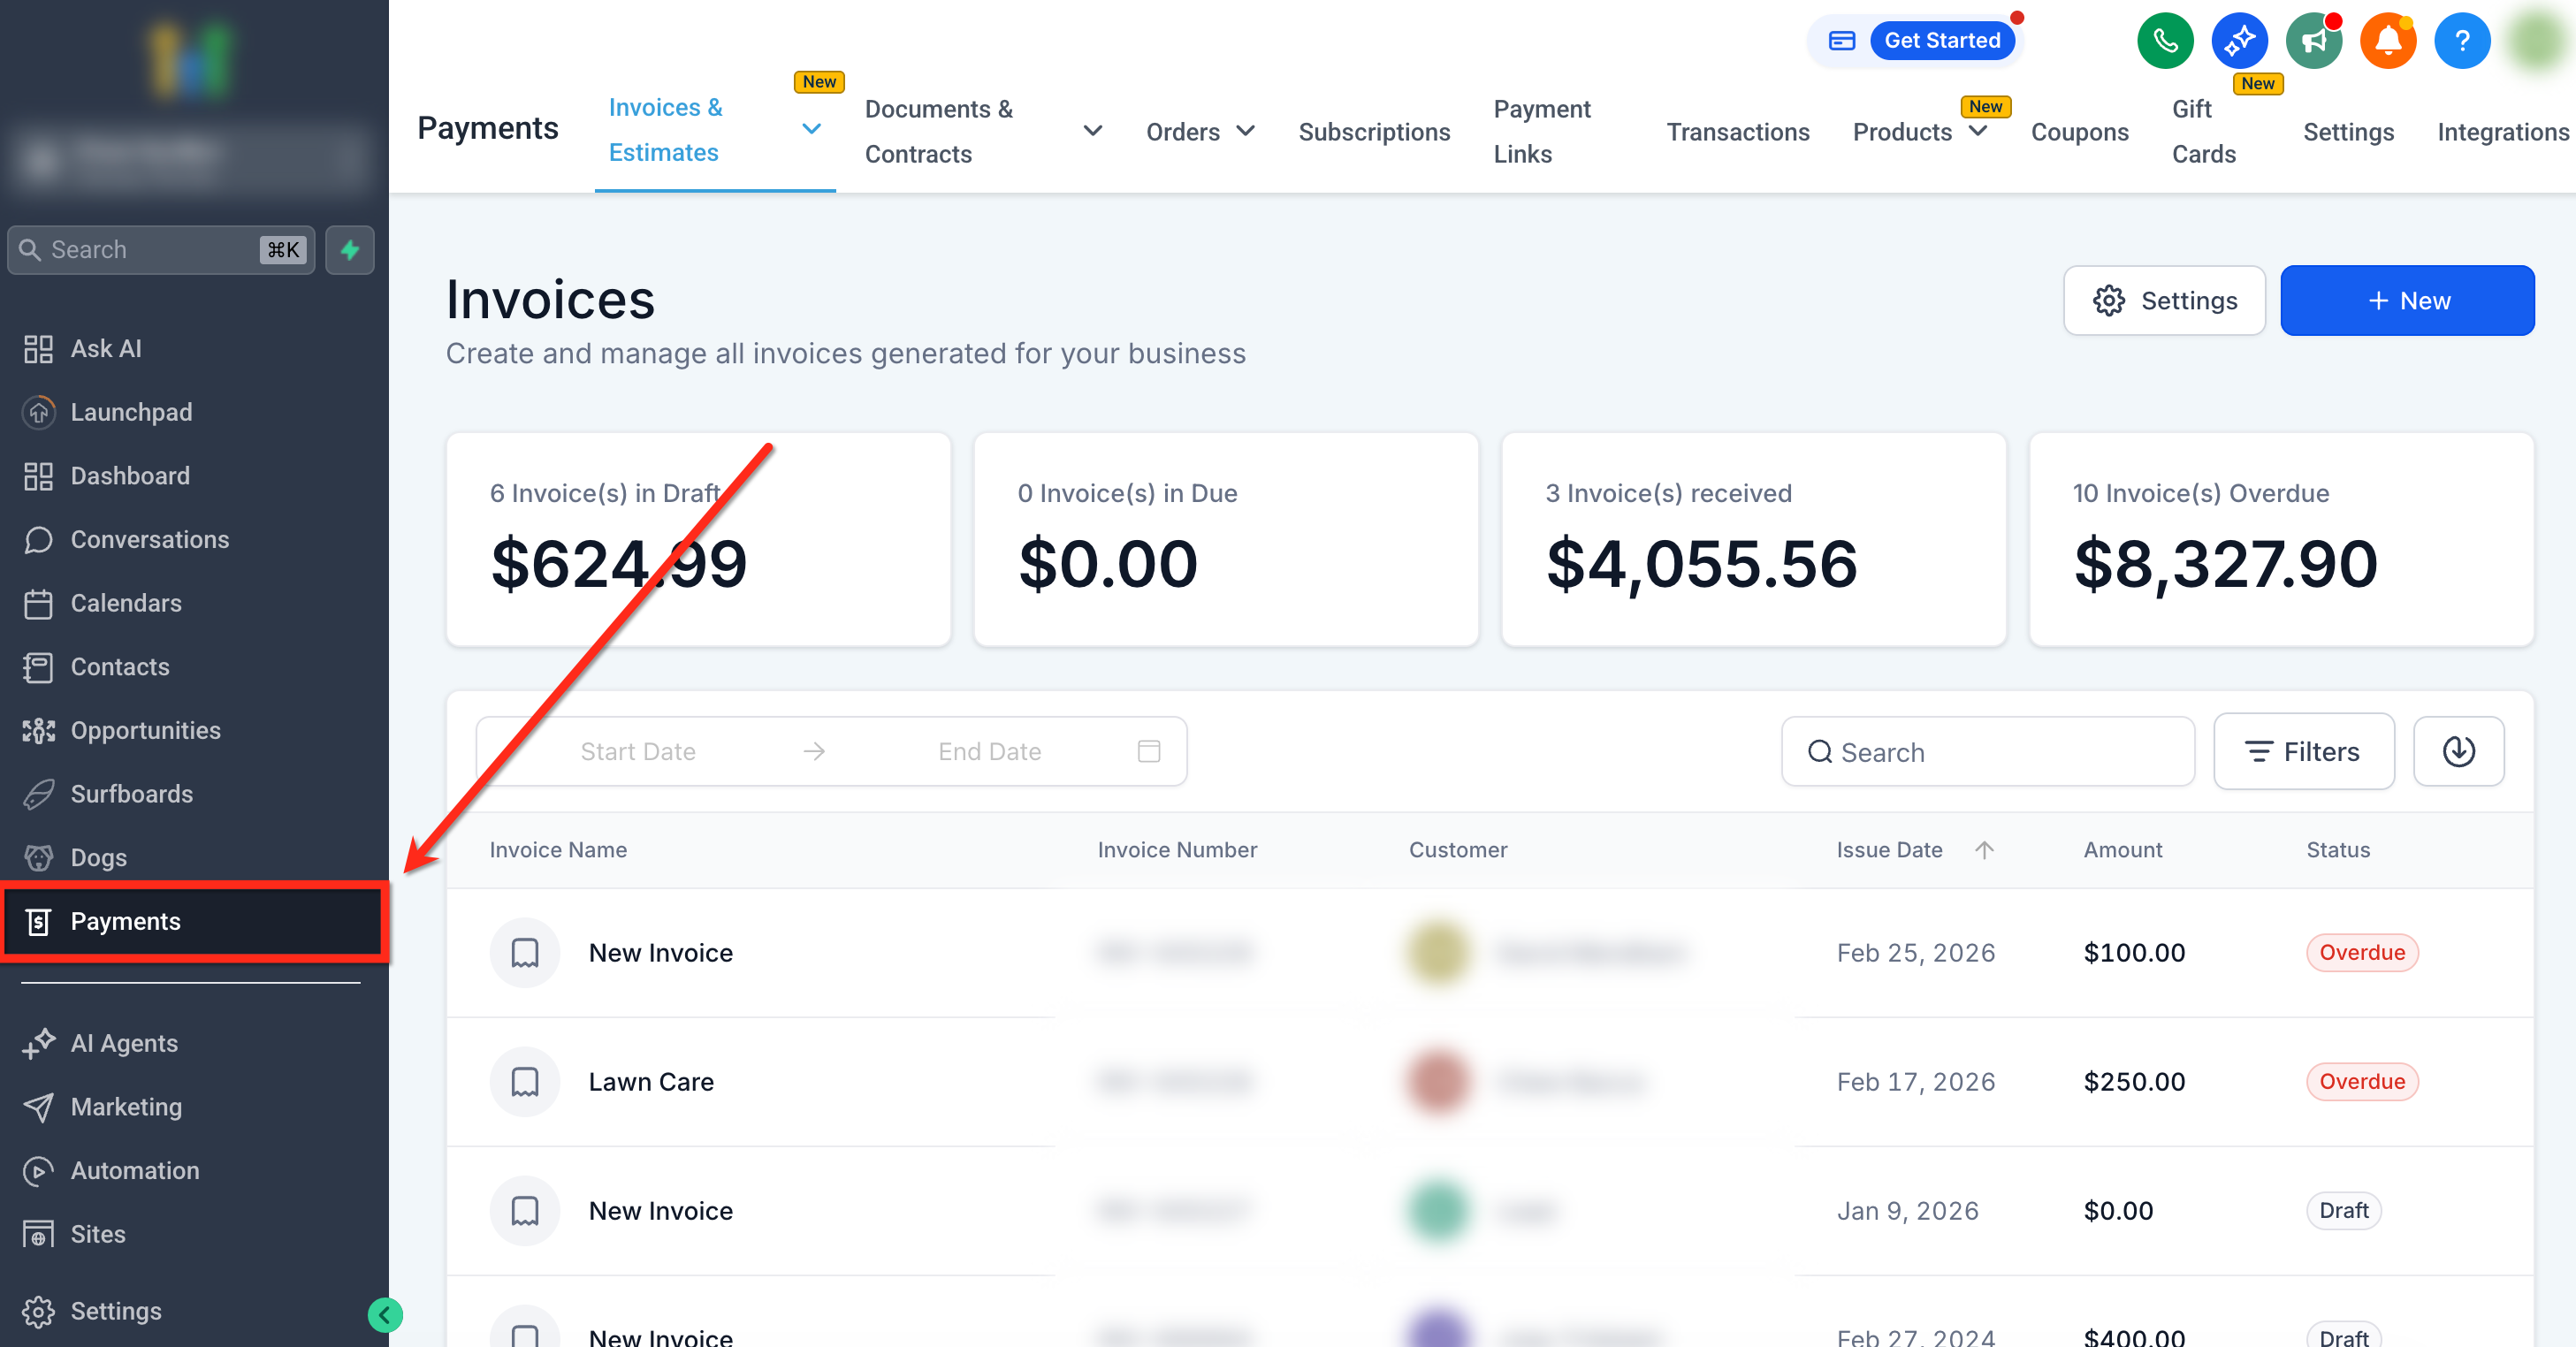This screenshot has height=1347, width=2576.
Task: Click the calendar icon in date range
Action: pyautogui.click(x=1148, y=751)
